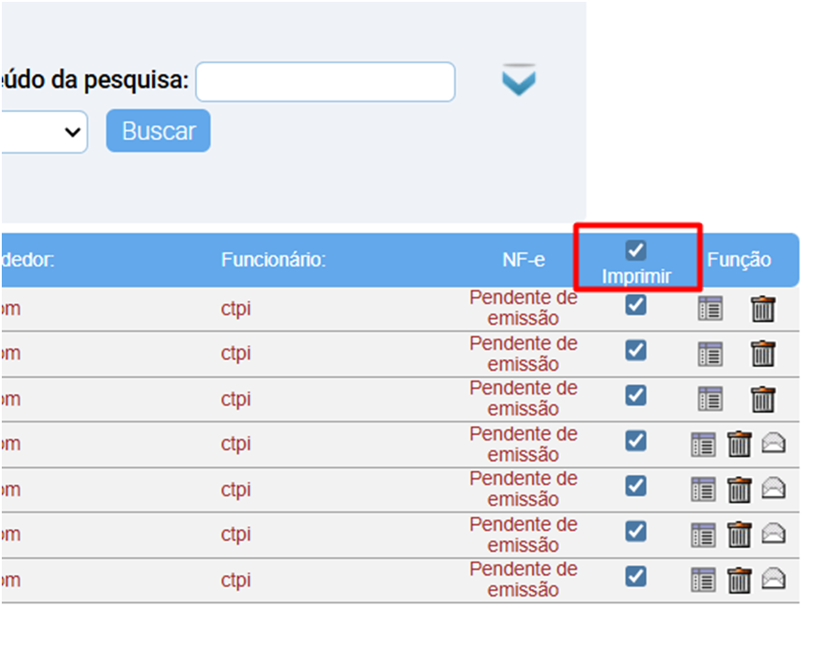Image resolution: width=818 pixels, height=672 pixels.
Task: Open the envelope icon in the last row
Action: tap(774, 577)
